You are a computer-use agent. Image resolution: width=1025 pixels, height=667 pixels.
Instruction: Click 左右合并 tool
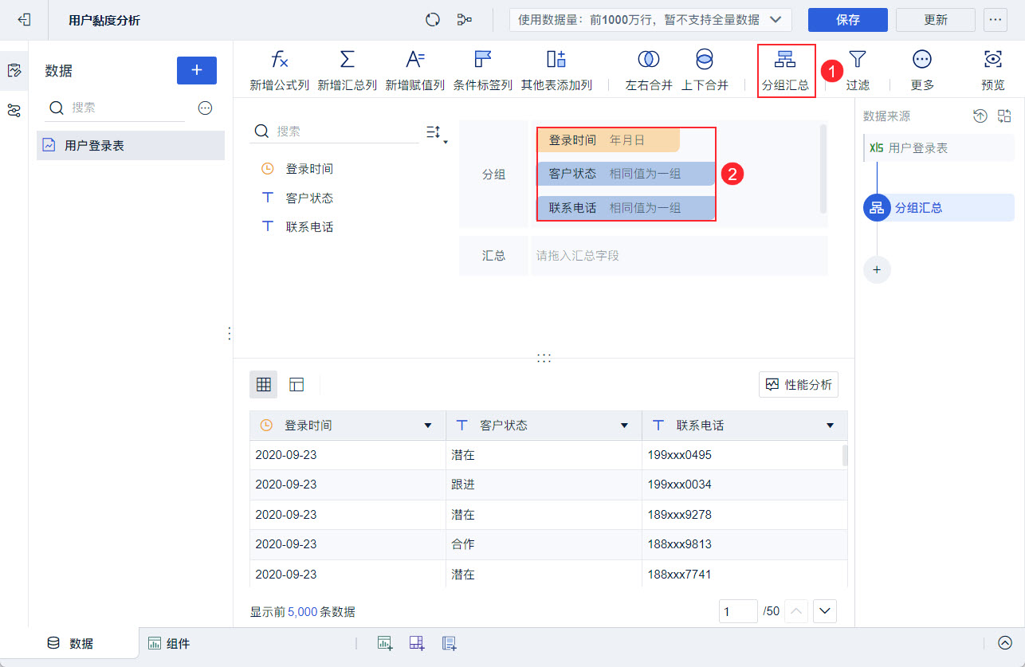click(x=649, y=70)
